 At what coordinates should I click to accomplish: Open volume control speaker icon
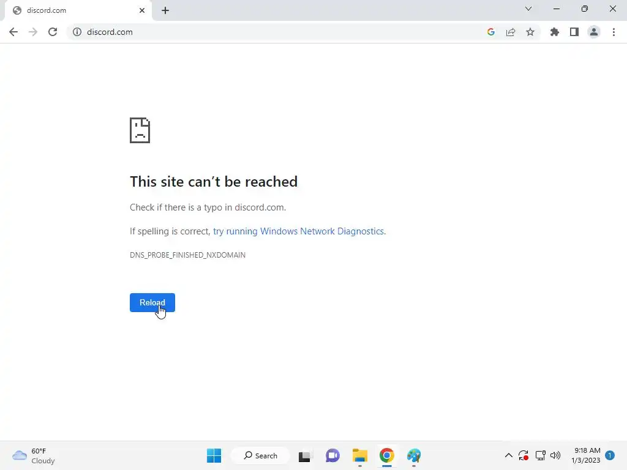tap(555, 455)
